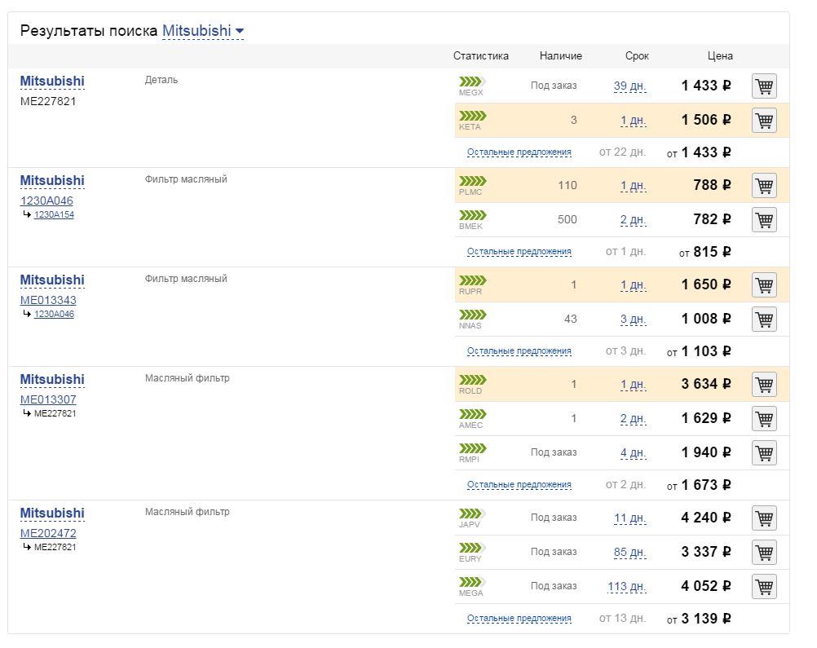
Task: Click the NNAS supplier statistics arrows
Action: pyautogui.click(x=472, y=315)
